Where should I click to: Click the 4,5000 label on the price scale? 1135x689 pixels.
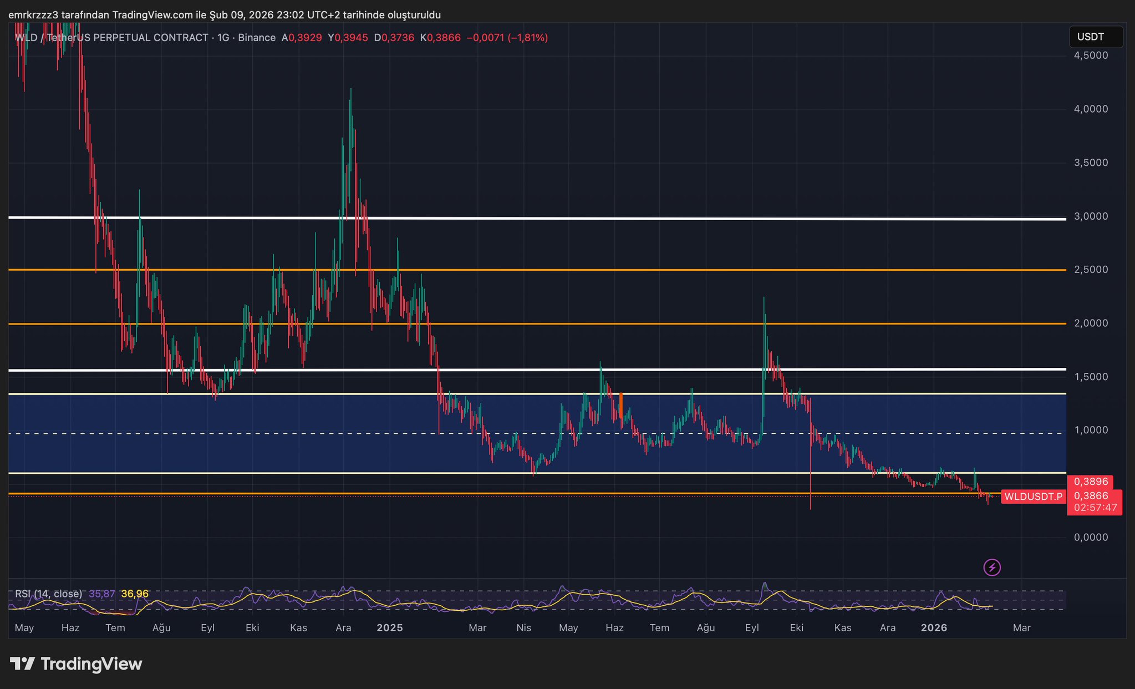point(1091,55)
